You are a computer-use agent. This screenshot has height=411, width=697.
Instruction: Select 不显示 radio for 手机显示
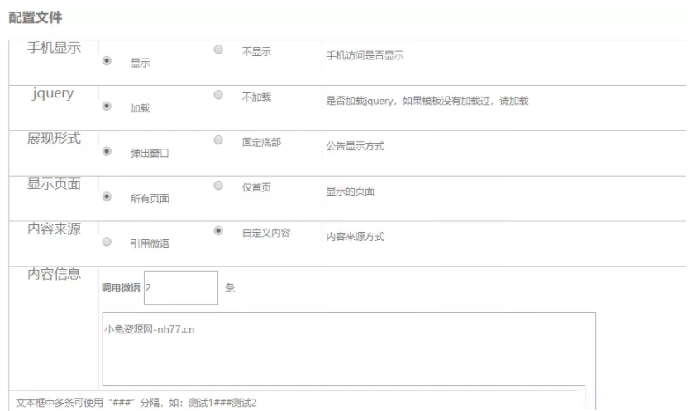(218, 50)
